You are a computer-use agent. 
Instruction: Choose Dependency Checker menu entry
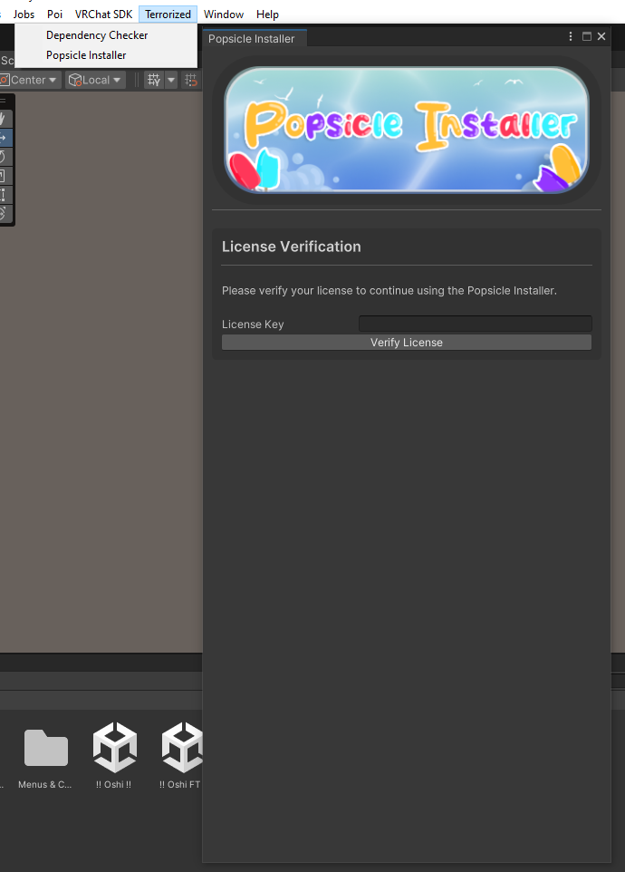coord(106,35)
